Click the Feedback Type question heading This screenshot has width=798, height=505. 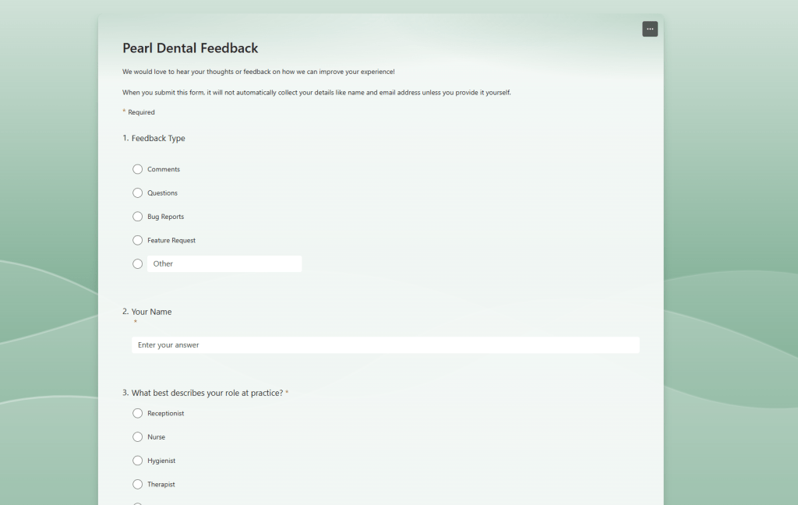pos(157,139)
